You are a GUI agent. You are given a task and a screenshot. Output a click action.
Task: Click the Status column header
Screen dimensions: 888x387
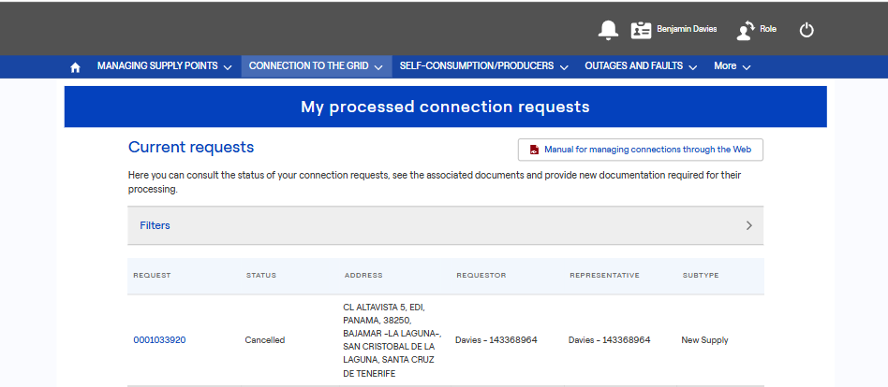tap(260, 276)
